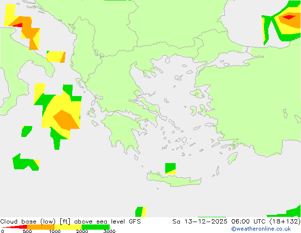
Task: Click the island of Crete on the map
Action: 174,179
